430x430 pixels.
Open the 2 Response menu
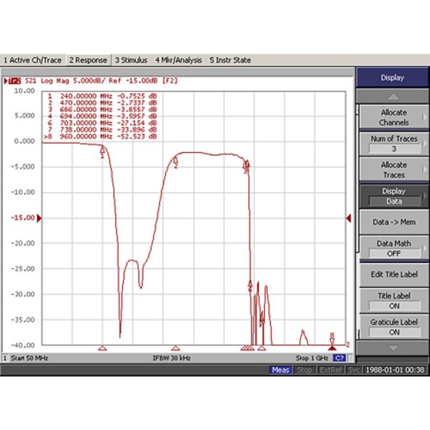[87, 60]
